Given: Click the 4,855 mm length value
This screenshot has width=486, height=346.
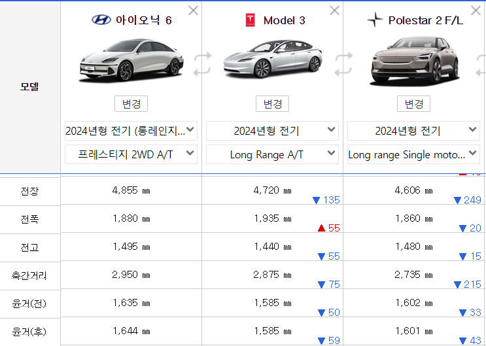Looking at the screenshot, I should 131,190.
